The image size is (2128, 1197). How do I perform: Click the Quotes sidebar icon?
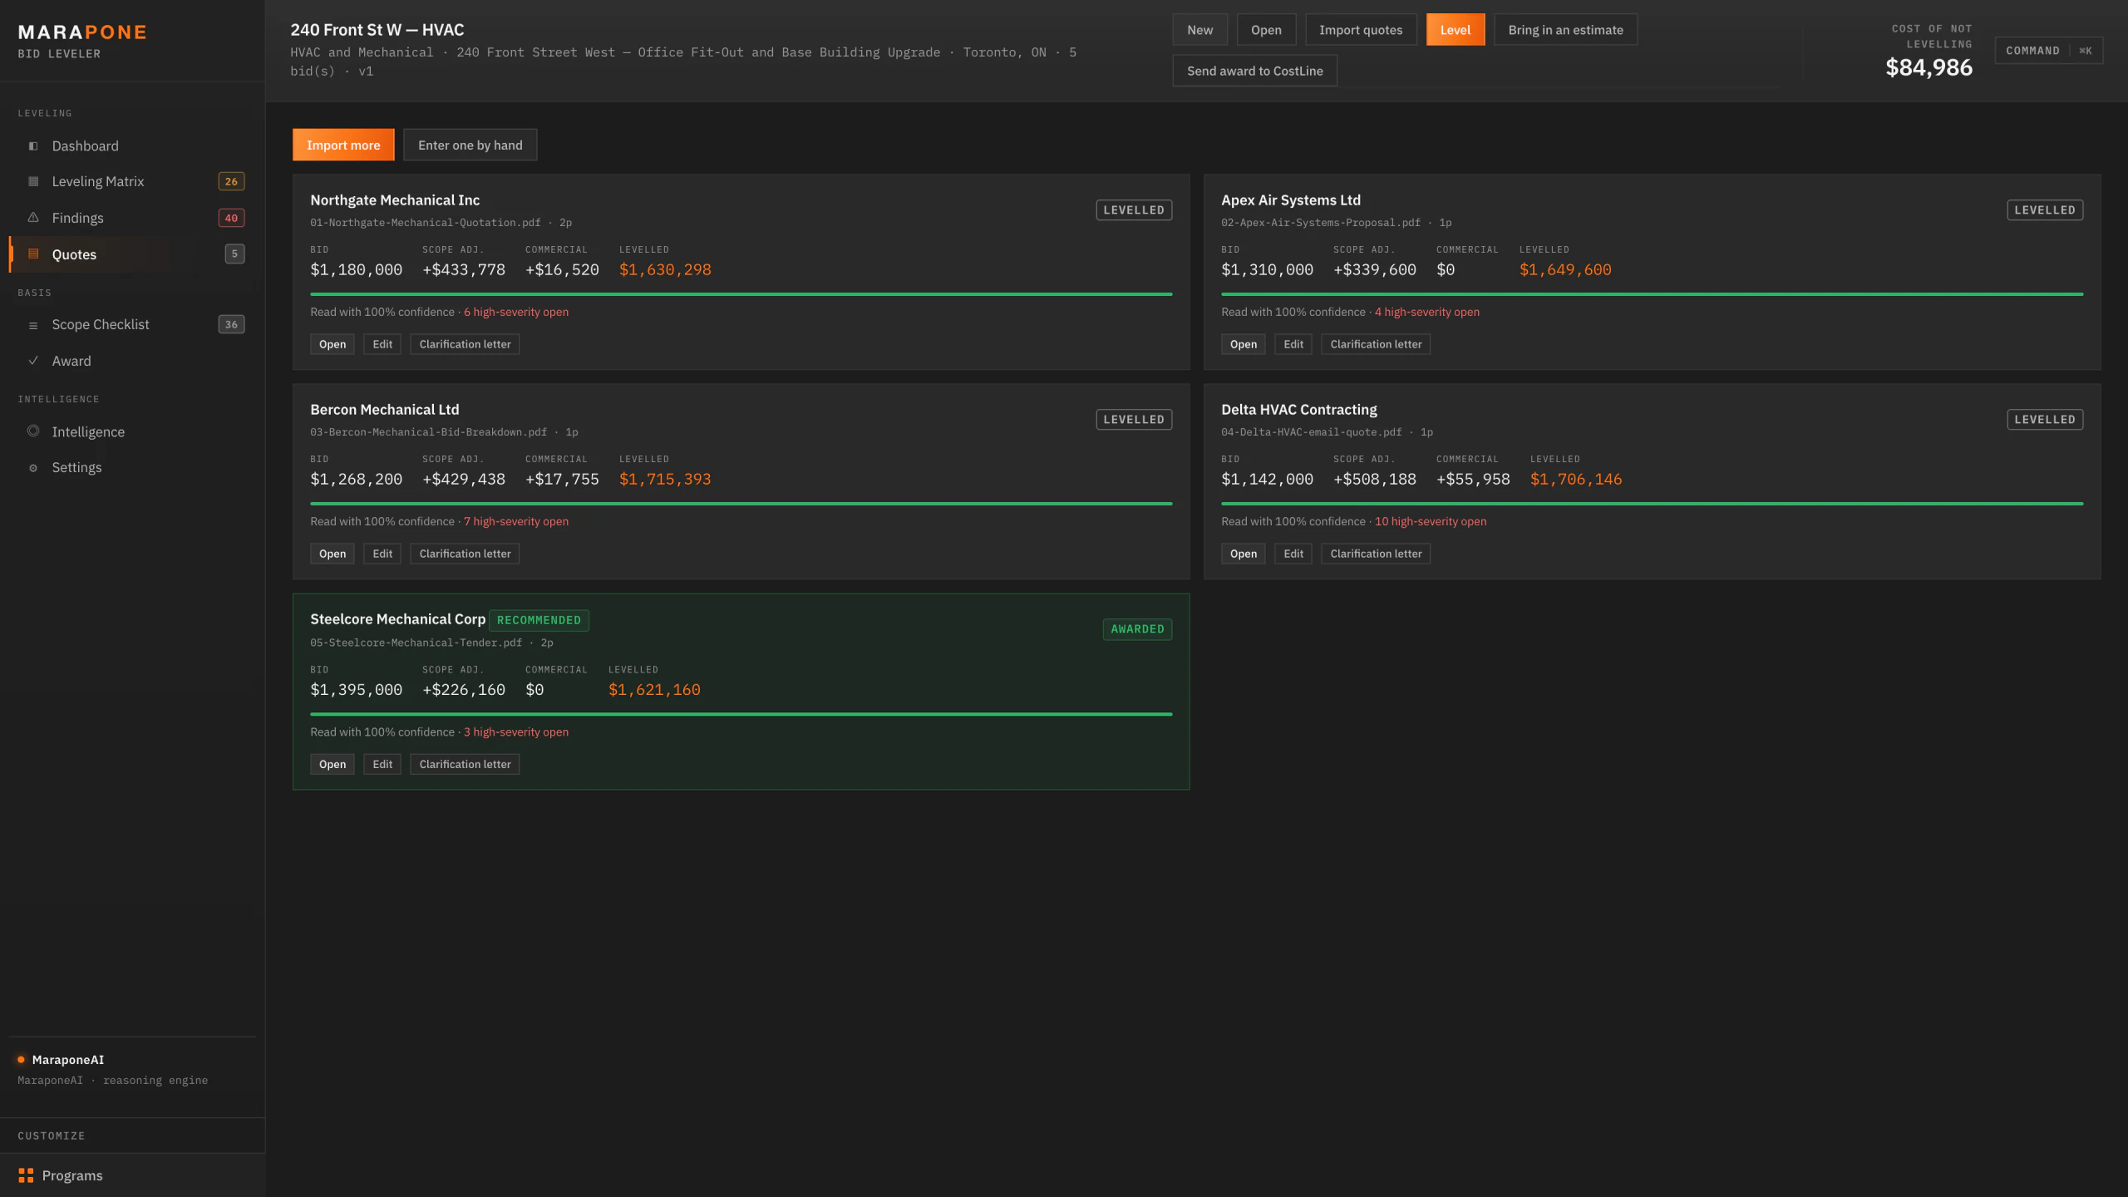(33, 254)
